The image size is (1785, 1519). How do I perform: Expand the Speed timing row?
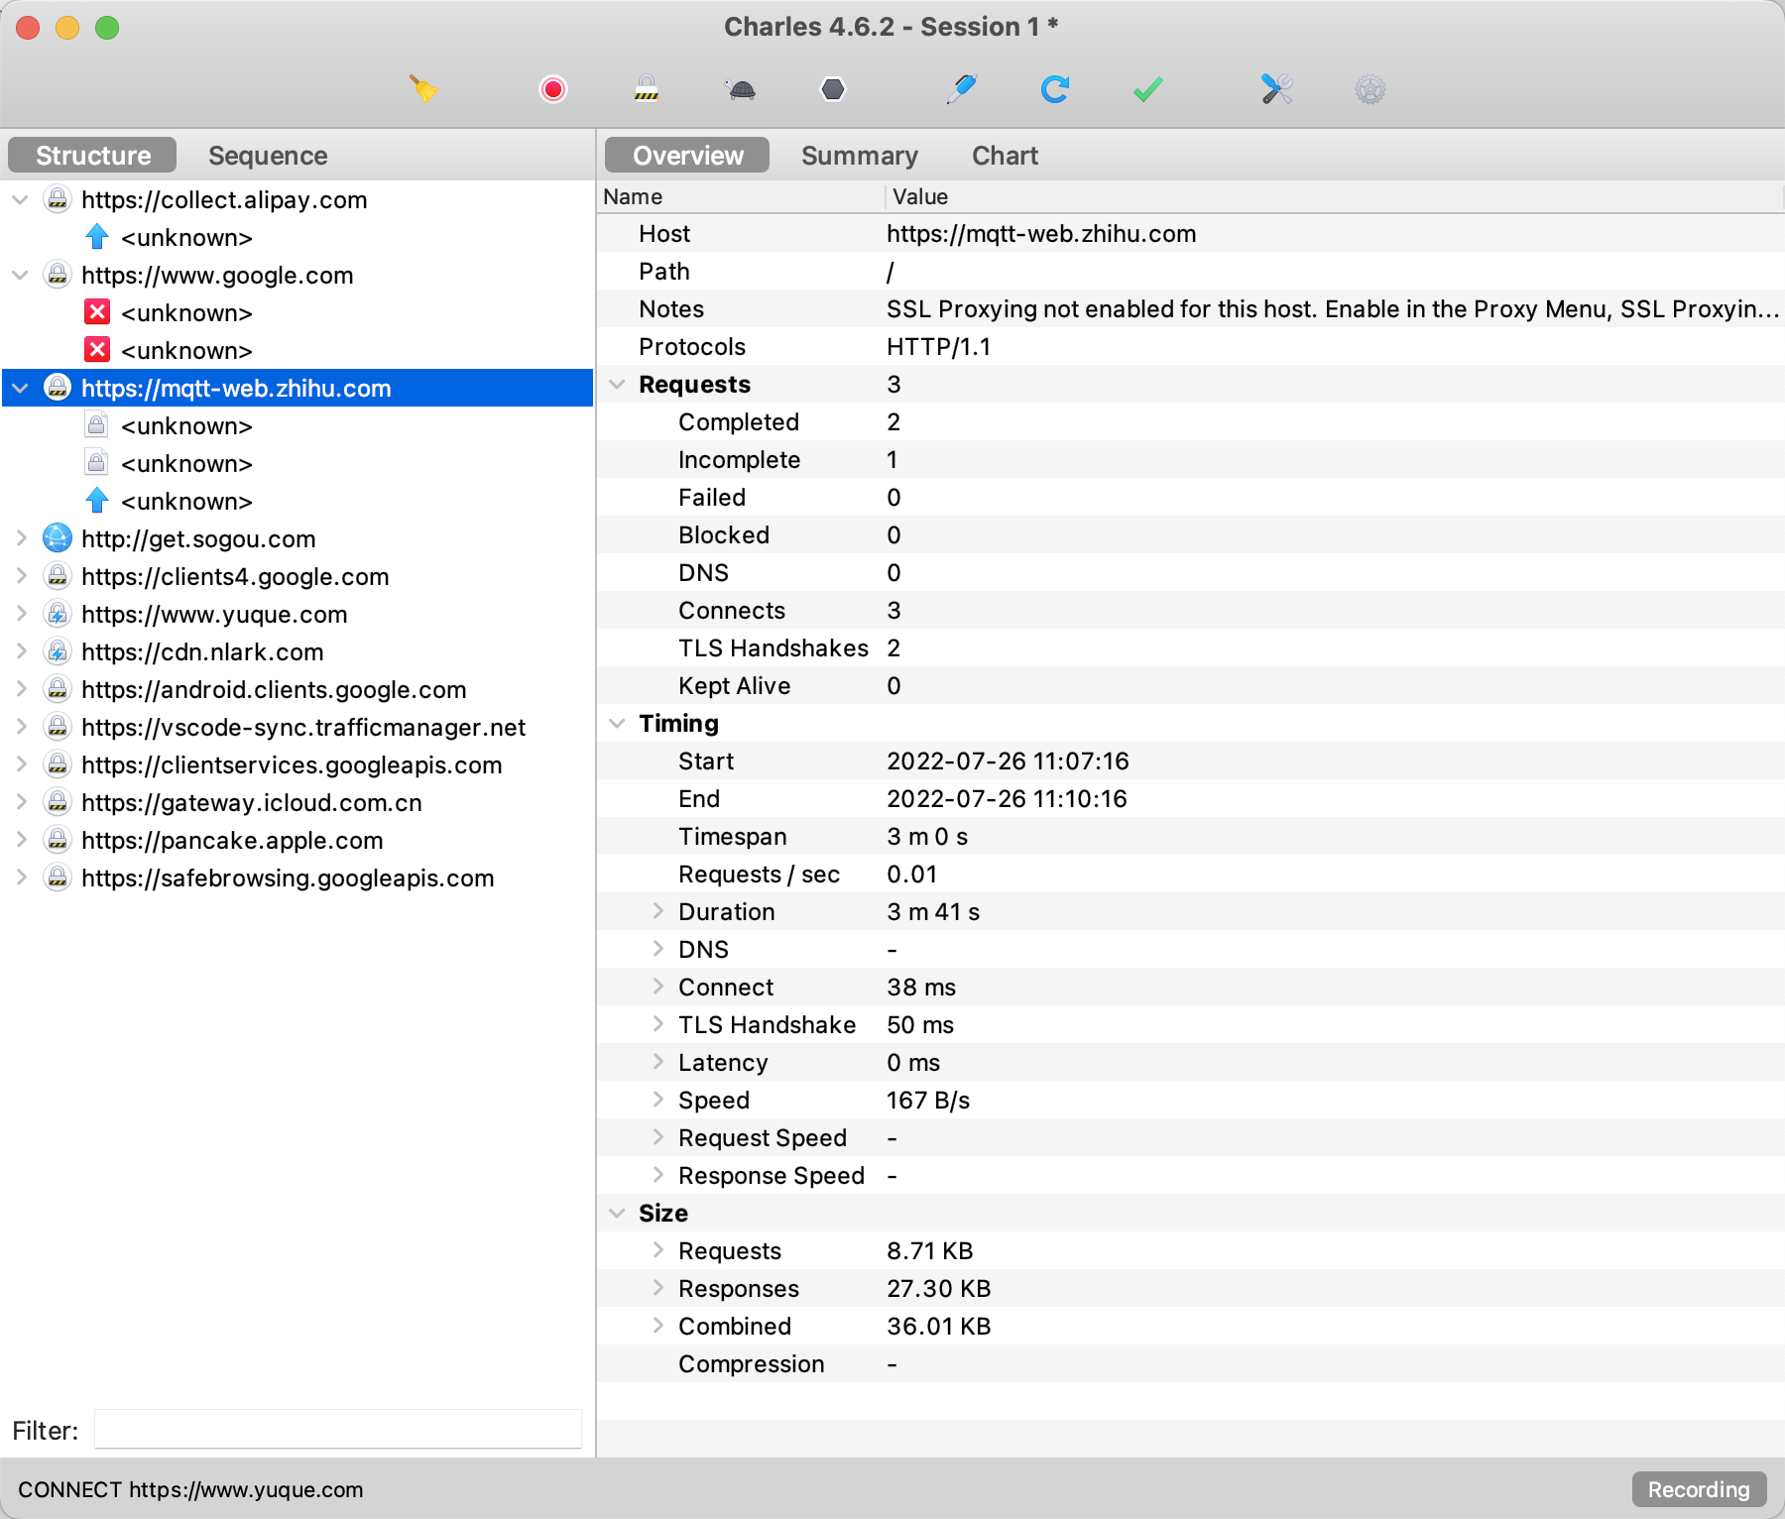click(x=657, y=1101)
